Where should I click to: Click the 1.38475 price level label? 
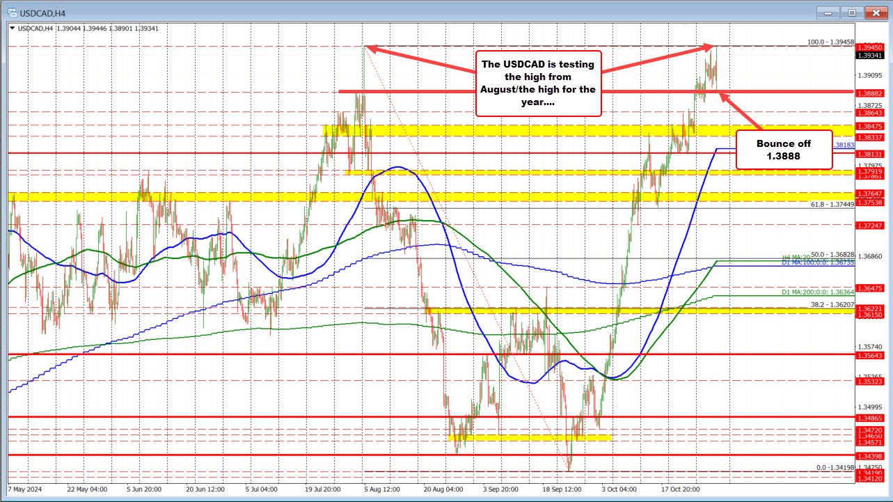tap(869, 126)
